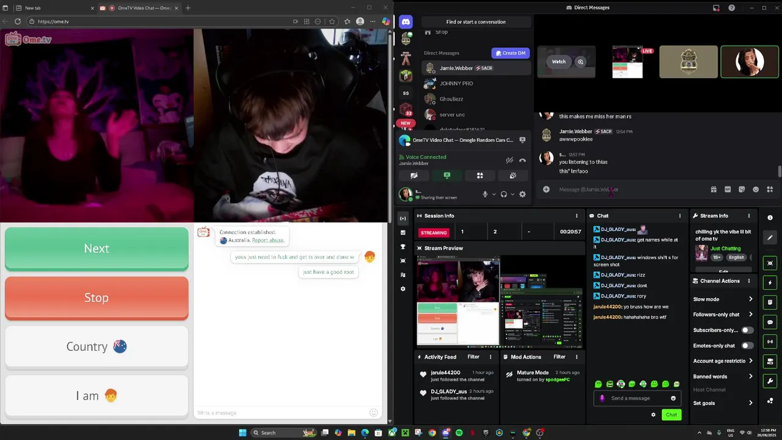Image resolution: width=782 pixels, height=440 pixels.
Task: Open Mod Actions Filter
Action: [560, 357]
